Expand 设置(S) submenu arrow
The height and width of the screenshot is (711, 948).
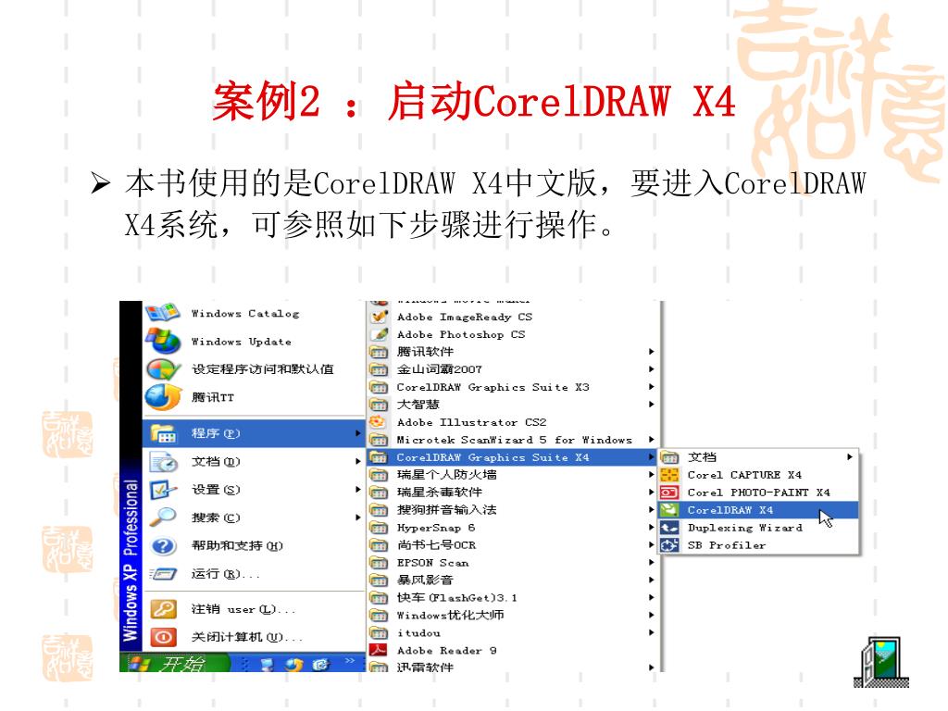coord(358,490)
